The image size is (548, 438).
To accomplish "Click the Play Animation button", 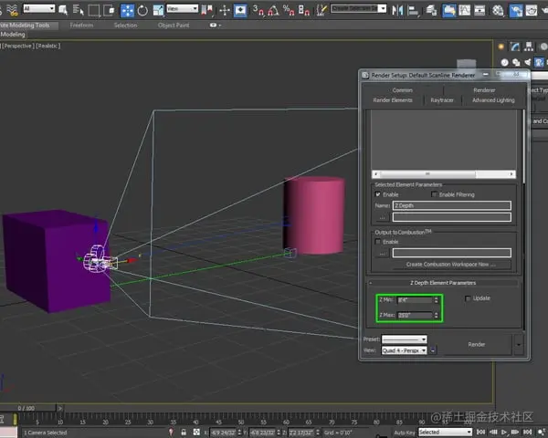I will [x=504, y=433].
